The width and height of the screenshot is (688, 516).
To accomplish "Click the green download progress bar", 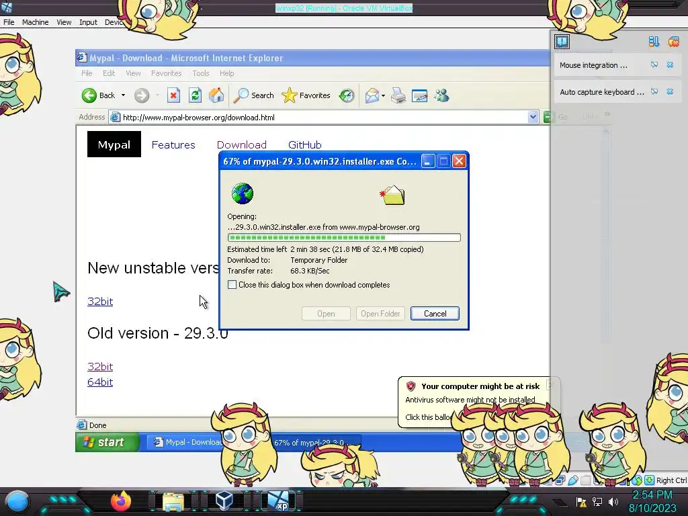I will coord(344,238).
